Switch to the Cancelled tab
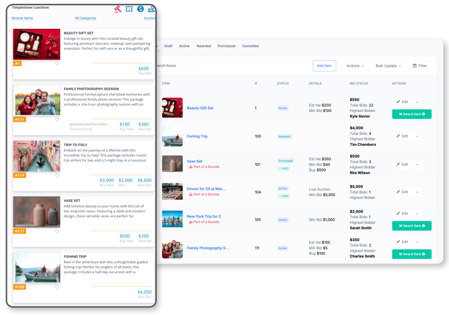 (250, 46)
